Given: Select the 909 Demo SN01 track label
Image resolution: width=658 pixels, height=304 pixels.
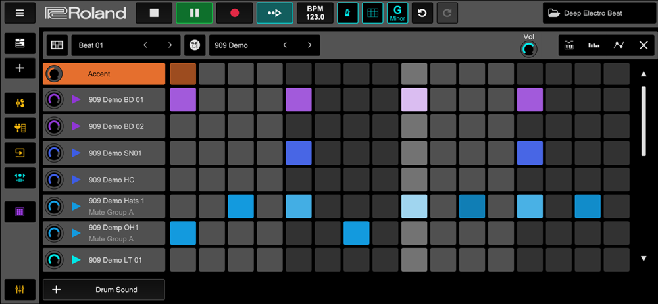Looking at the screenshot, I should 115,153.
